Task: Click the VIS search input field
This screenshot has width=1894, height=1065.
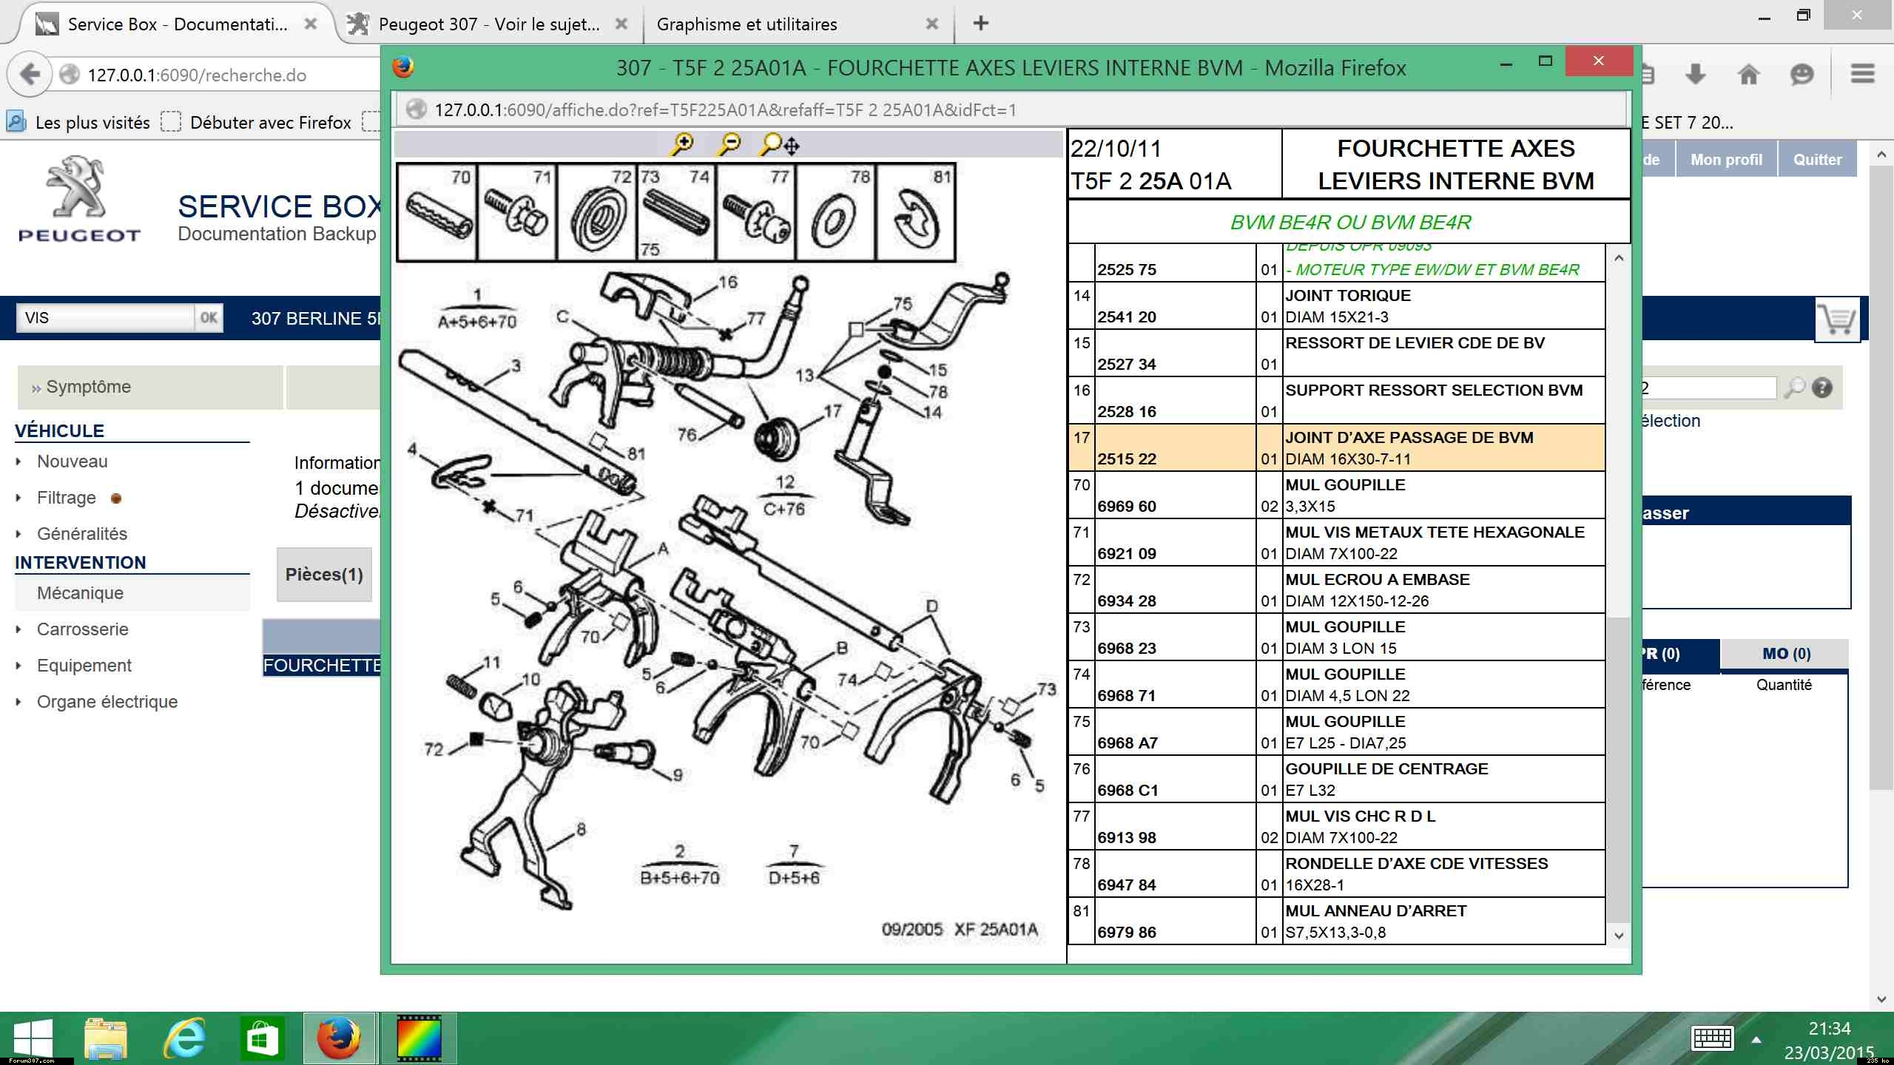Action: tap(106, 318)
